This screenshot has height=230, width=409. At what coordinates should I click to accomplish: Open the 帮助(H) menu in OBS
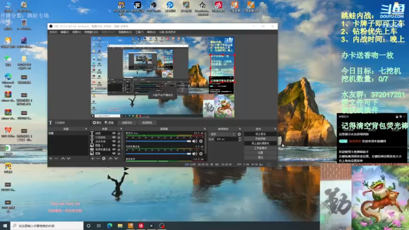(151, 32)
